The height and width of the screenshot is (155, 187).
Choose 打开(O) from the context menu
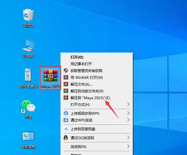97,57
